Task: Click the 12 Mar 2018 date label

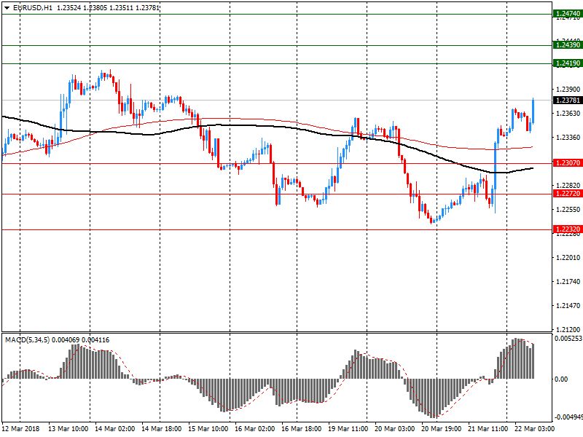Action: [x=20, y=429]
